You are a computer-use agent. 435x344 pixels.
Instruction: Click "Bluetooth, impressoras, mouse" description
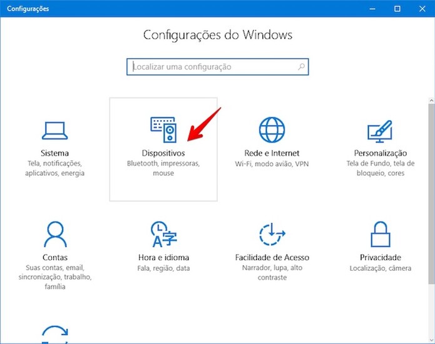tap(163, 168)
